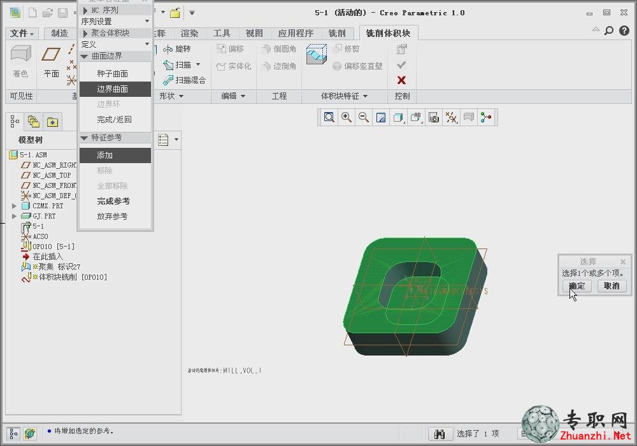Switch to the 工具 ribbon tab
637x446 pixels.
(222, 33)
